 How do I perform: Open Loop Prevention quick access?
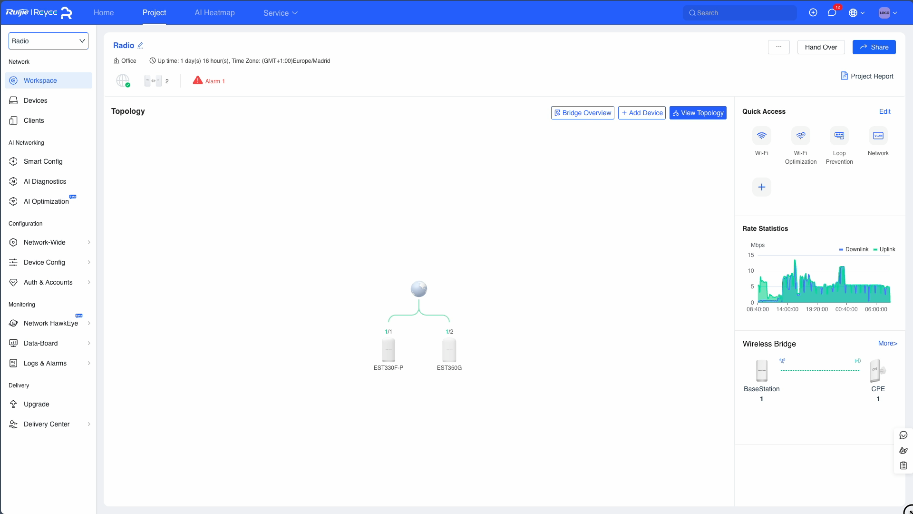[839, 136]
